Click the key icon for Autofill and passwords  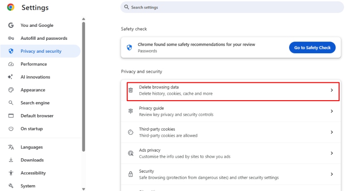(x=11, y=38)
